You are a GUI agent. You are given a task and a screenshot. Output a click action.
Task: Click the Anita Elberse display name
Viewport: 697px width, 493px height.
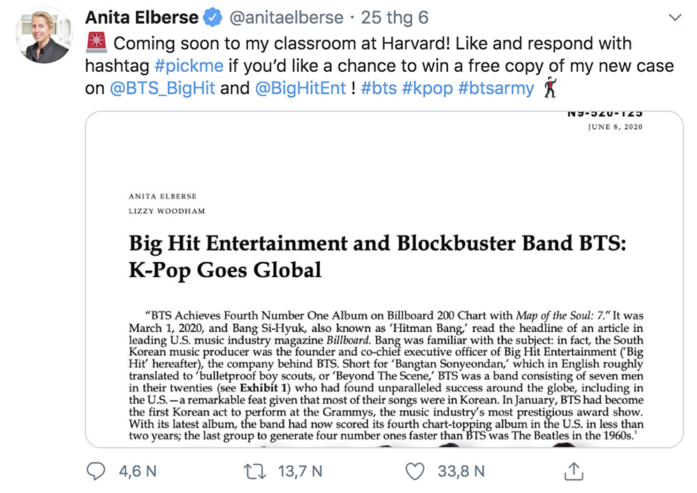(x=141, y=17)
